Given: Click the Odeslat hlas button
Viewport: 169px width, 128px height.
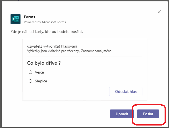Looking at the screenshot, I should (x=126, y=92).
